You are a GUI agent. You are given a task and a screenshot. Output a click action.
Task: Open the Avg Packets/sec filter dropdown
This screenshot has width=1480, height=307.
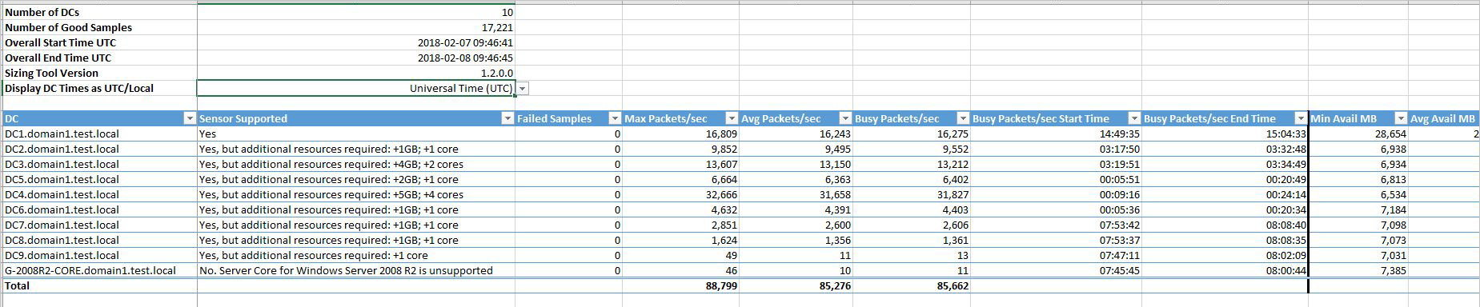click(845, 118)
